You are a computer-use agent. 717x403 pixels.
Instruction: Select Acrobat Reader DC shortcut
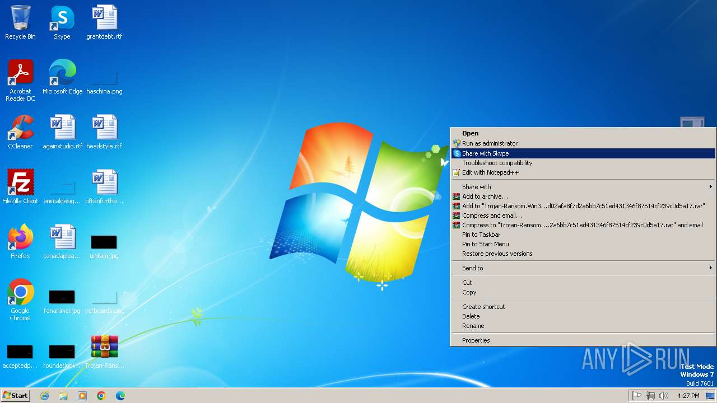(20, 81)
